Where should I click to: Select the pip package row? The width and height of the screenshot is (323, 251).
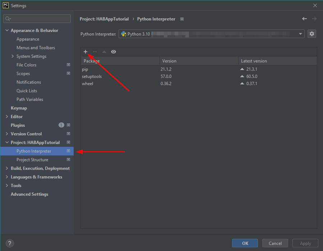[x=199, y=69]
